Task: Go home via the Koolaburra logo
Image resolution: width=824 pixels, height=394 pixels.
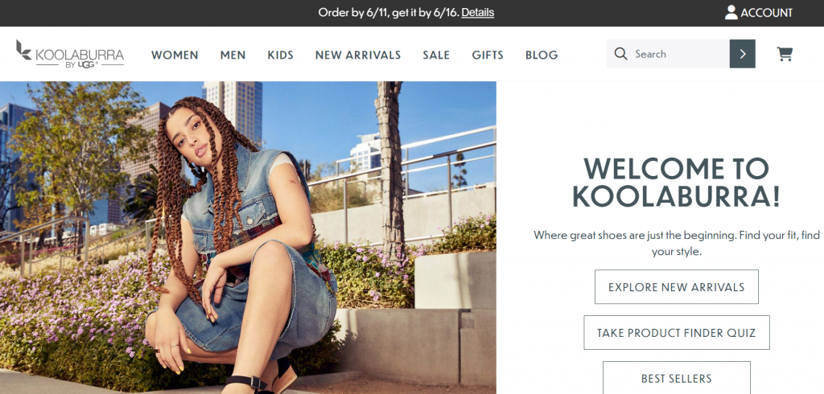Action: (x=70, y=54)
